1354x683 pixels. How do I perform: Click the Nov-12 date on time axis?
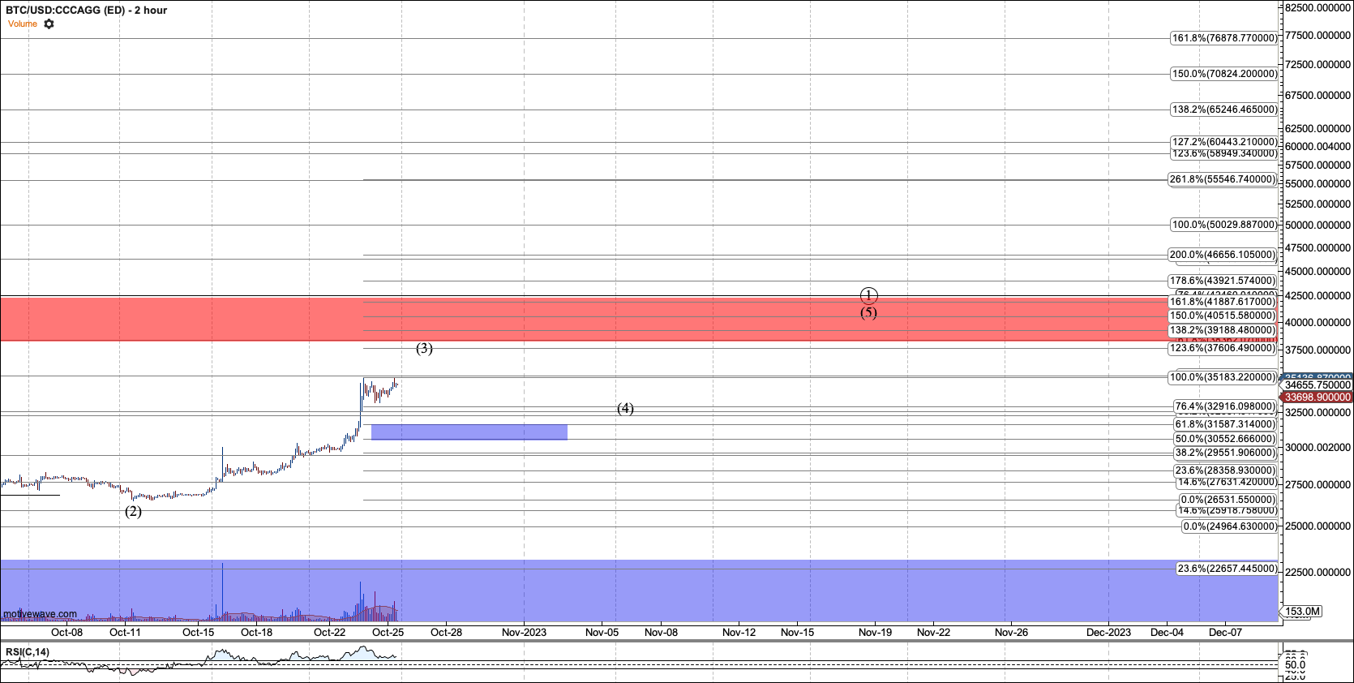click(x=739, y=633)
